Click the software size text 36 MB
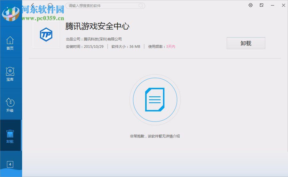The image size is (288, 177). point(135,47)
